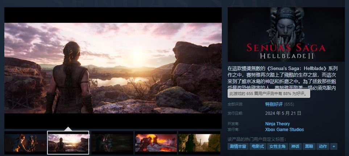This screenshot has width=349, height=156.
Task: Click the 2024 年 5 月 21 日 release date
Action: coord(283,113)
